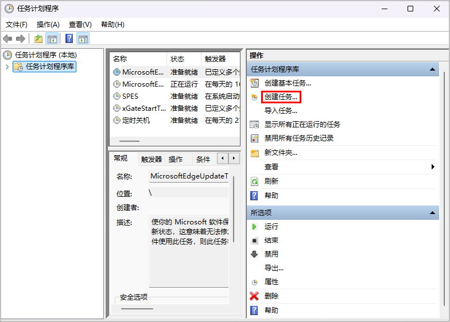Click 创建任务... action
This screenshot has height=322, width=450.
point(281,97)
